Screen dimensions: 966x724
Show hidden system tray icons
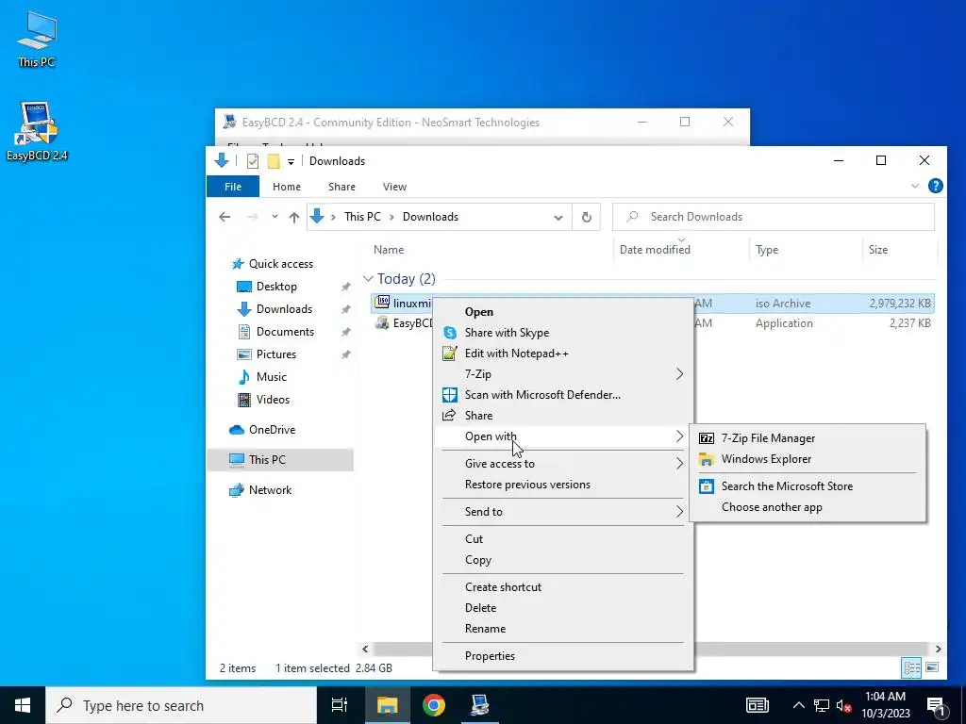click(x=798, y=705)
